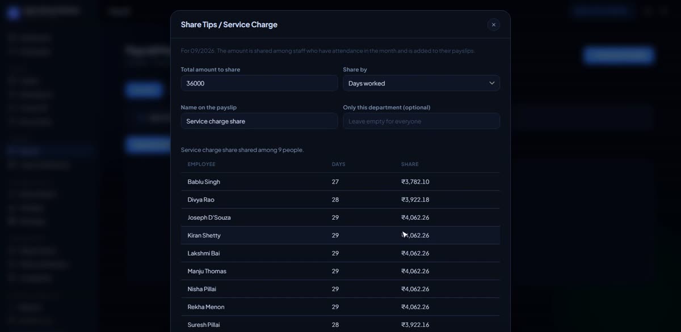The image size is (681, 332).
Task: Click Nisha Pillai's days worked value
Action: (x=335, y=289)
